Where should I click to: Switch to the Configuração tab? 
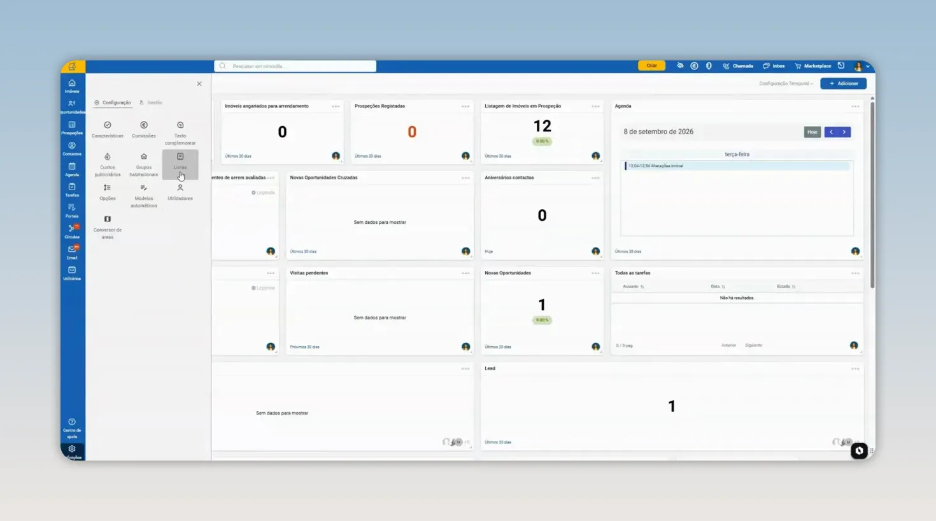(x=113, y=102)
